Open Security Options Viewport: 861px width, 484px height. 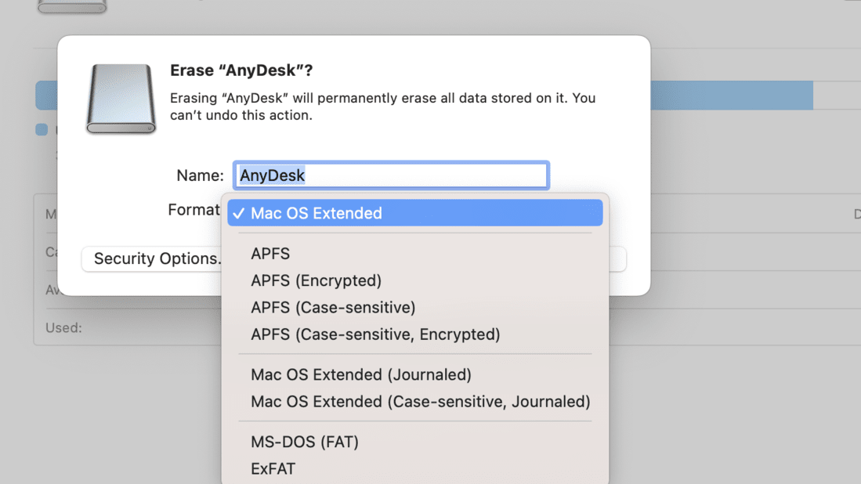[152, 259]
